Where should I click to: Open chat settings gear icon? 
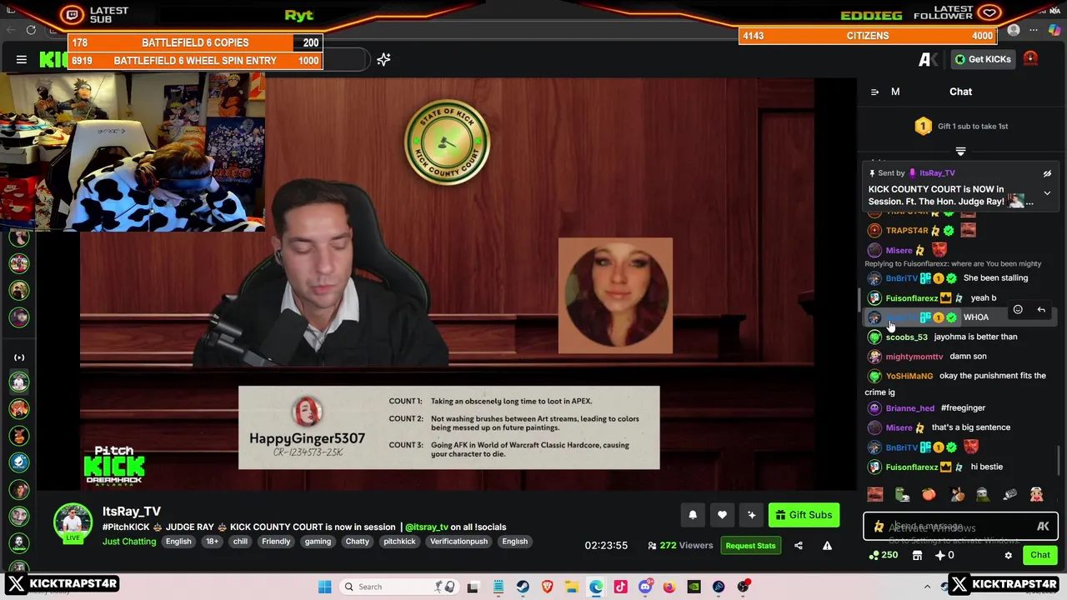(1008, 555)
